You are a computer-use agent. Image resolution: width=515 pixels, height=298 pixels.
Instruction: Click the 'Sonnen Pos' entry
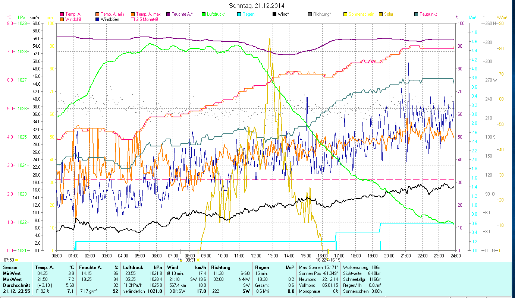click(318, 274)
